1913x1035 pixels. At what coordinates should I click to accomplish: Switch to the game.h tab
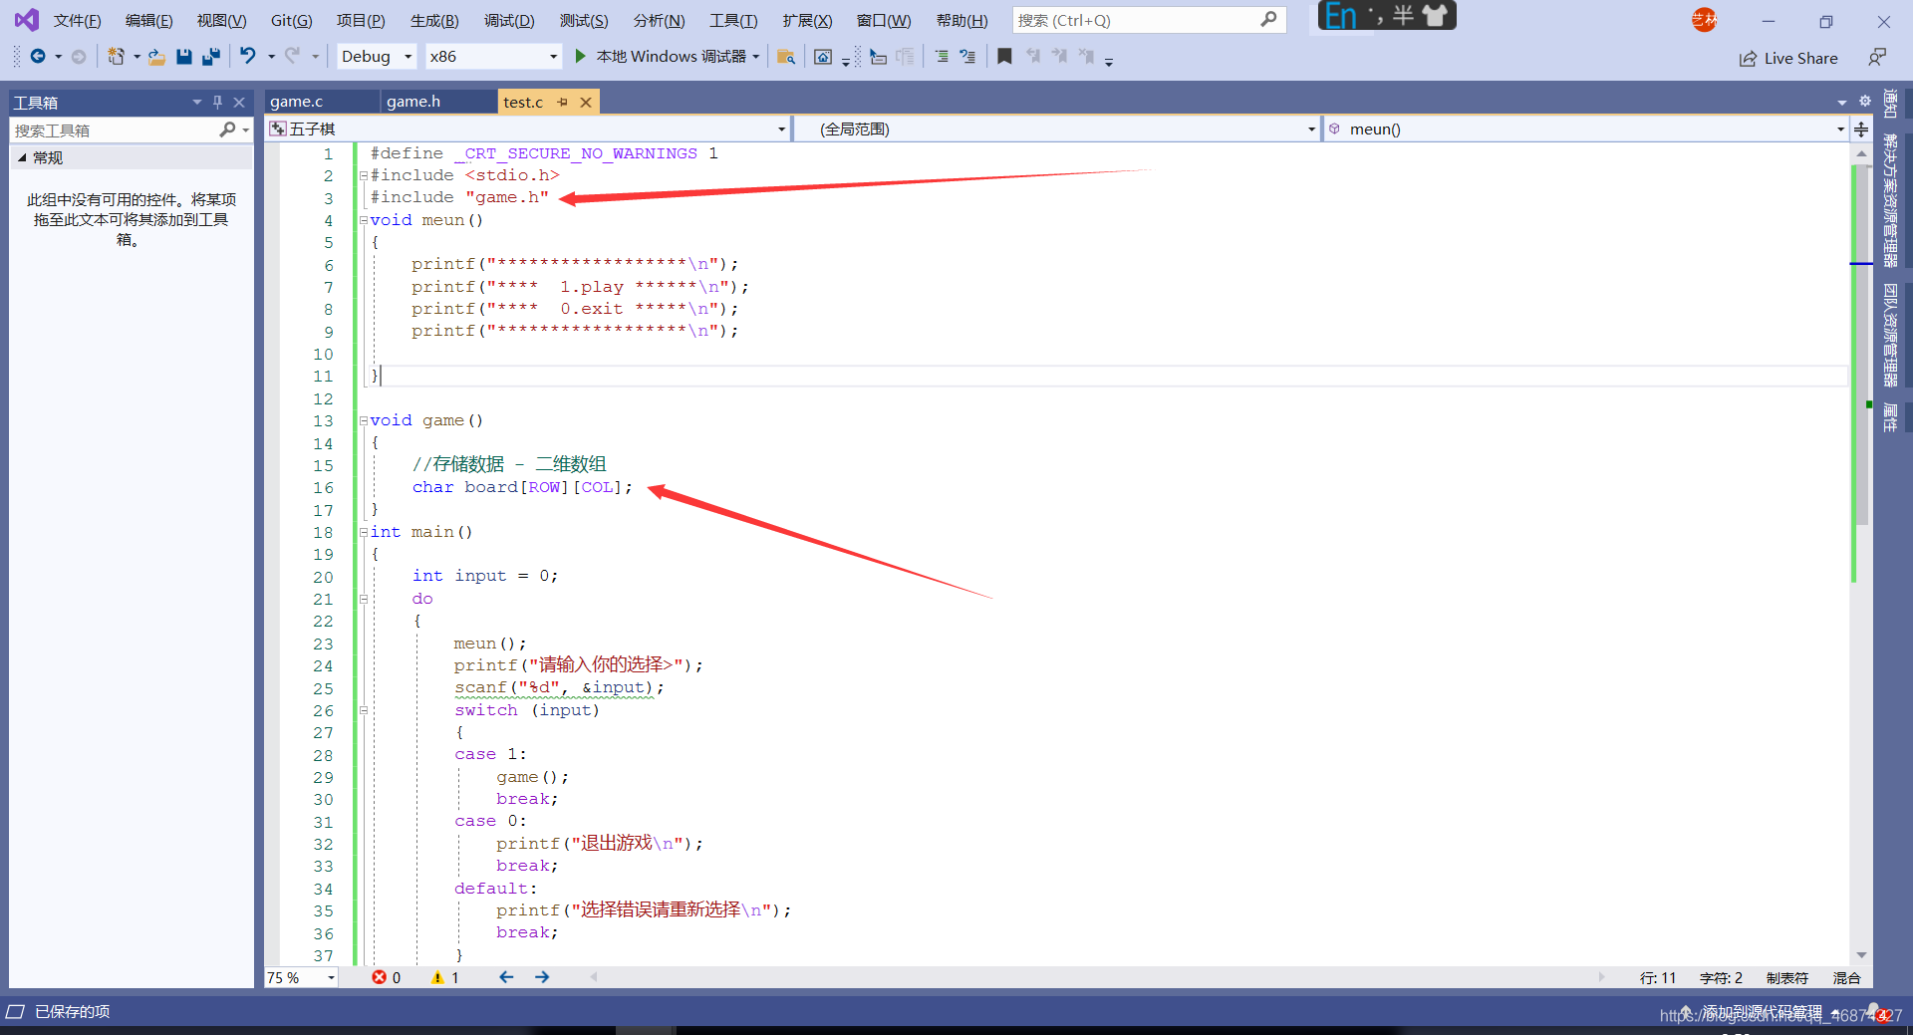pyautogui.click(x=413, y=102)
